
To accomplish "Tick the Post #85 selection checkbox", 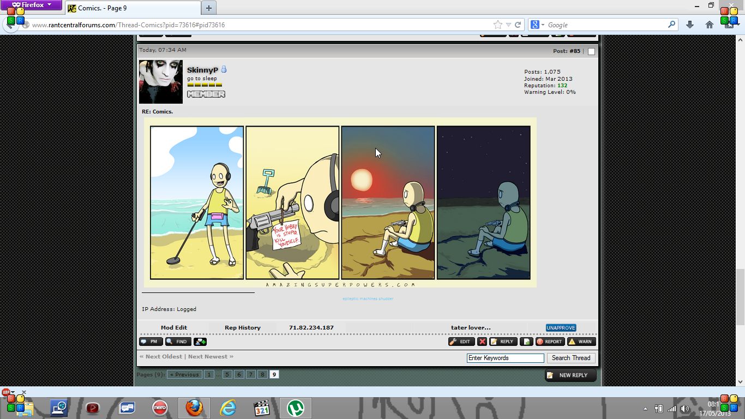I will click(591, 51).
